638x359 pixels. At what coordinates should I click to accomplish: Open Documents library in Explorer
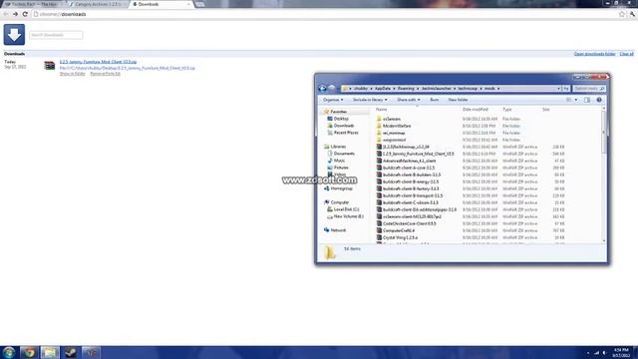344,154
